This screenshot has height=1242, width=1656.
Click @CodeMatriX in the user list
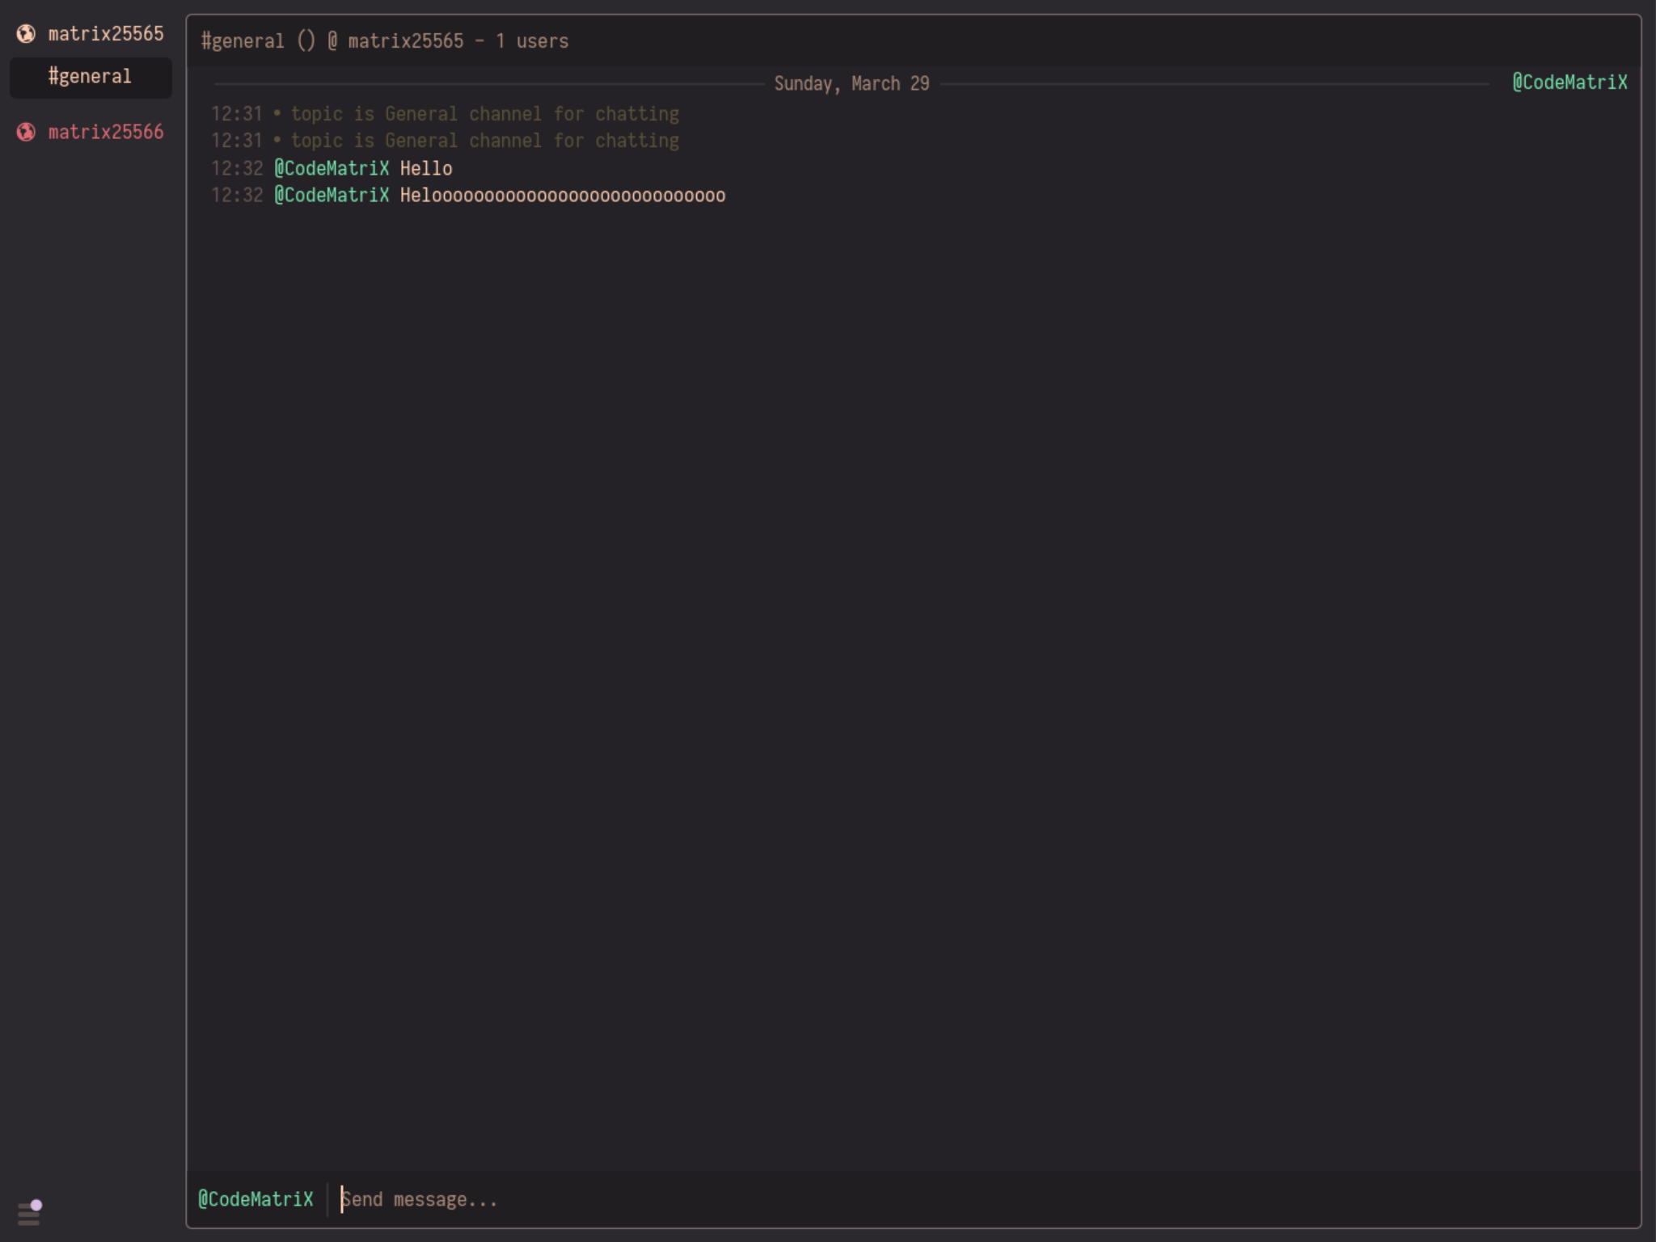pyautogui.click(x=1569, y=82)
